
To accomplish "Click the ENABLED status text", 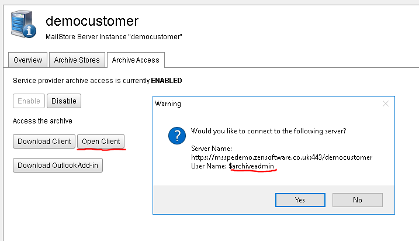I will tap(167, 81).
